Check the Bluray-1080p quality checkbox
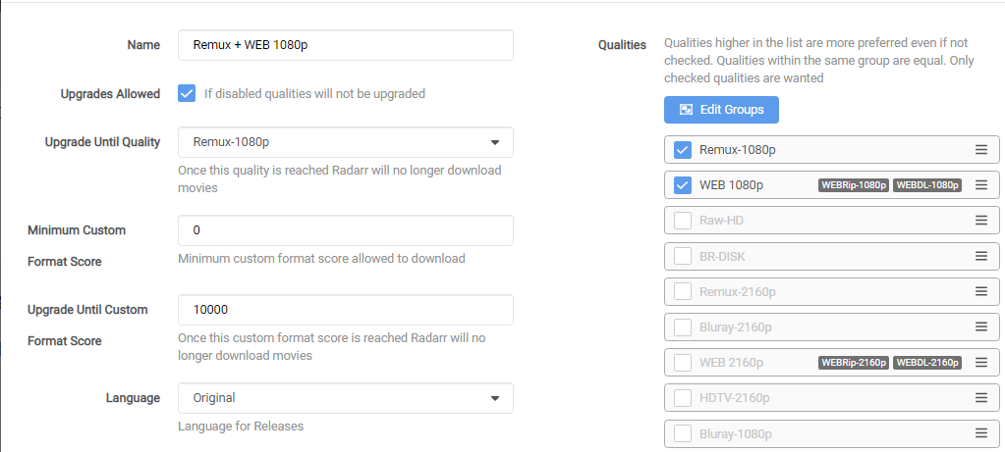Screen dimensions: 1005x452 (x=683, y=432)
